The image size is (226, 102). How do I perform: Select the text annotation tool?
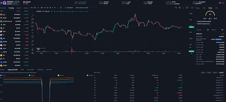[32, 33]
